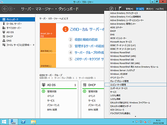
Task: Open Windows PowerShell from the taskbar
Action: coord(24,121)
